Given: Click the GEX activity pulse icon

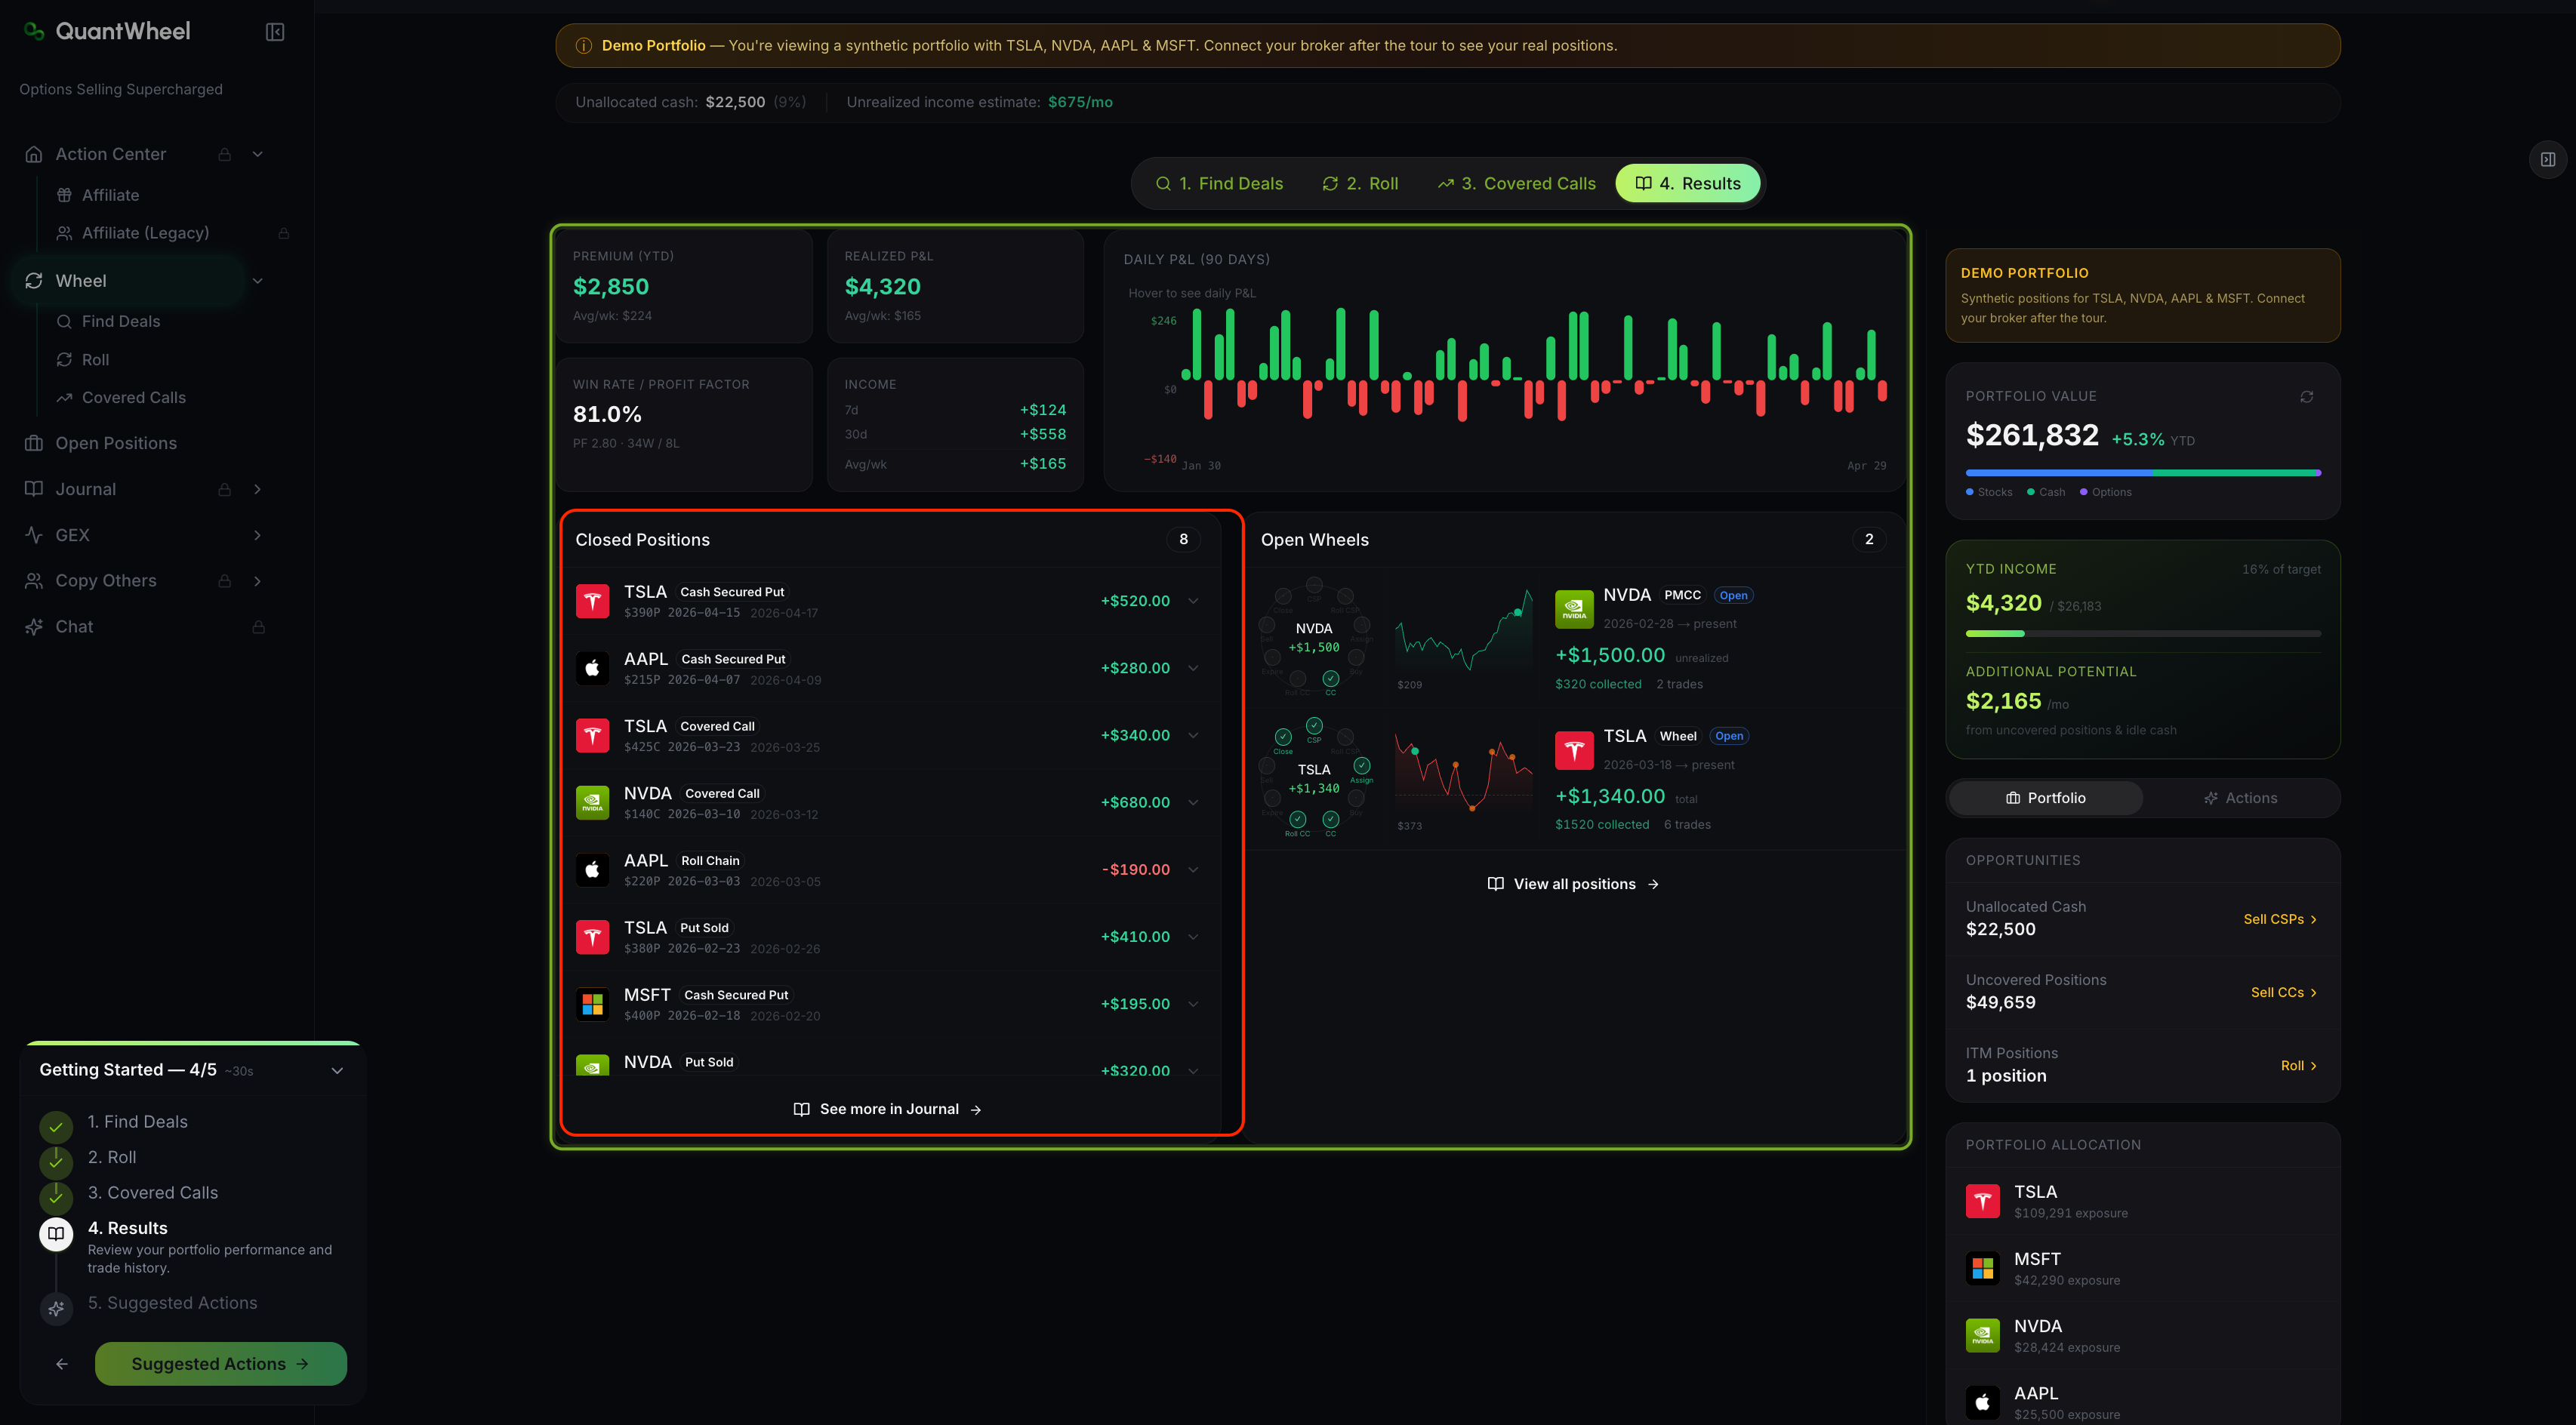Looking at the screenshot, I should pos(34,535).
